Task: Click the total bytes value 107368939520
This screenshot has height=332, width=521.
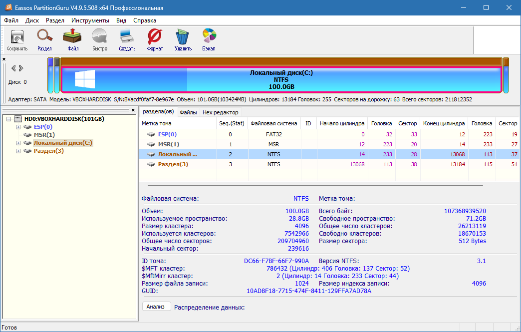Action: click(x=465, y=211)
